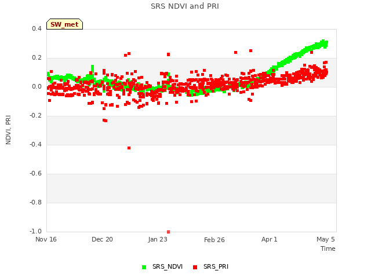
Task: Click the Nov 16 x-axis tick label
Action: click(x=46, y=239)
